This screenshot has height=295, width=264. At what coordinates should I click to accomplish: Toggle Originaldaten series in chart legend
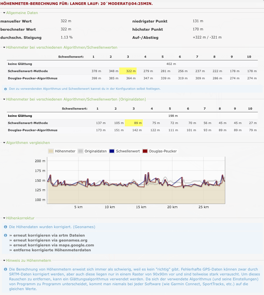(x=93, y=151)
